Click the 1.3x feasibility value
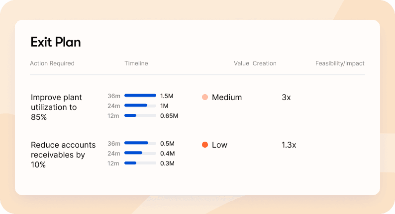 (289, 145)
